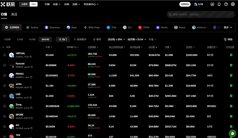Open notifications bell icon
Image resolution: width=238 pixels, height=138 pixels.
[219, 4]
